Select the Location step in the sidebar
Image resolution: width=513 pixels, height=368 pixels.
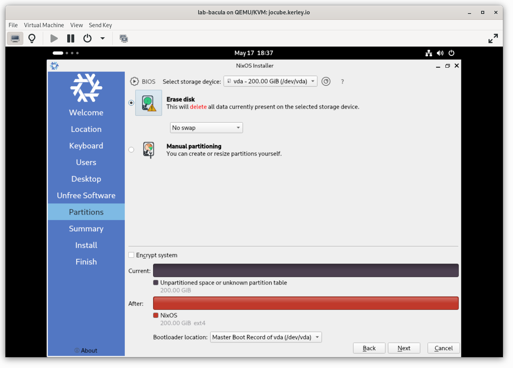click(x=86, y=129)
